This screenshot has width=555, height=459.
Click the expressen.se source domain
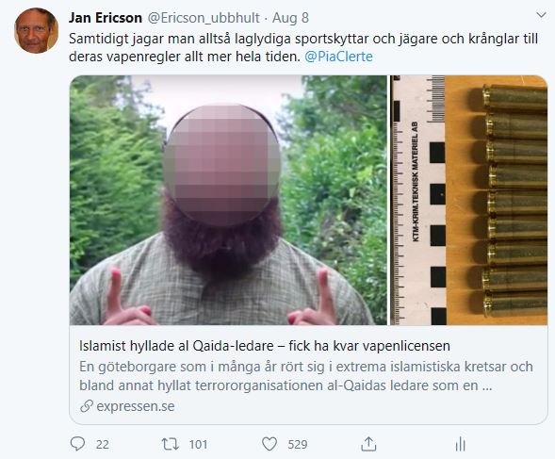pos(136,406)
